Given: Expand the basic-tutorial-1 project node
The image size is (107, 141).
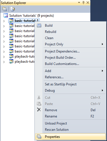Looking at the screenshot, I should point(4,21).
